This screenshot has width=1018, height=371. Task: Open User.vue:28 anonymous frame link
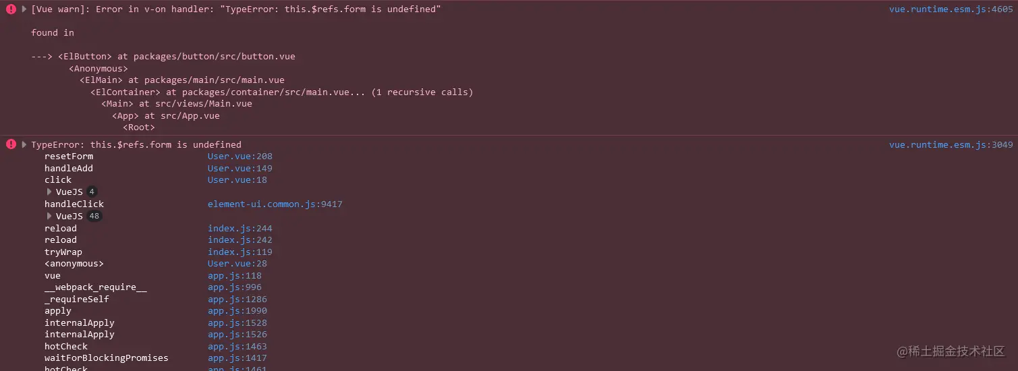(237, 264)
